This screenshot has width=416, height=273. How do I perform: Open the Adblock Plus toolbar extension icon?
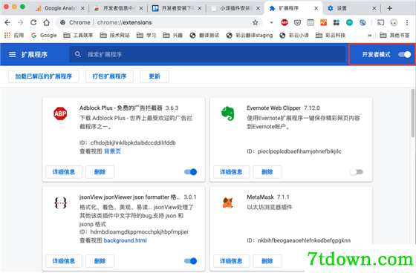(285, 22)
